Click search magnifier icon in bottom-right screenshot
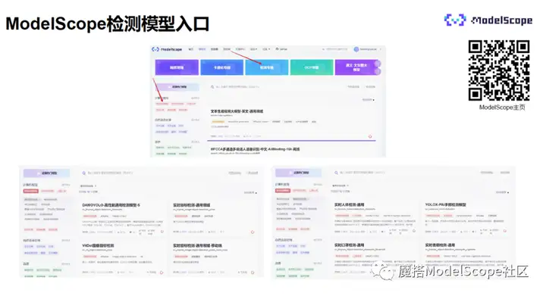This screenshot has width=546, height=296. point(336,173)
